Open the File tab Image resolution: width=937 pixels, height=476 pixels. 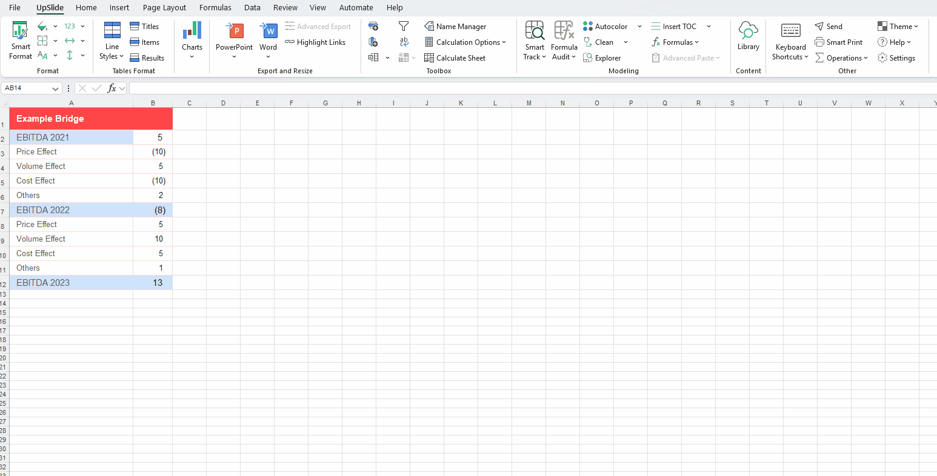click(15, 8)
